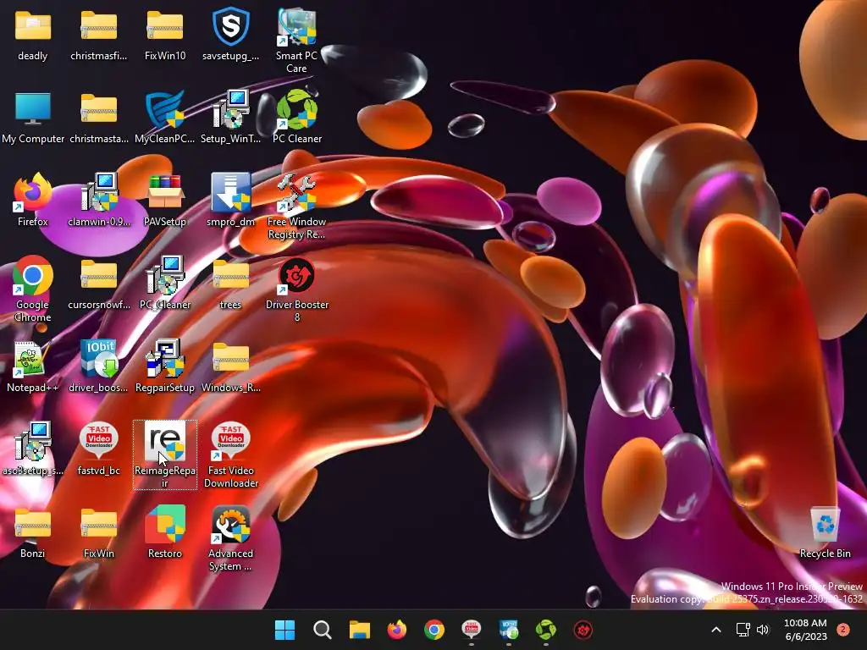Open the volume speaker tray icon
The image size is (867, 650).
763,630
